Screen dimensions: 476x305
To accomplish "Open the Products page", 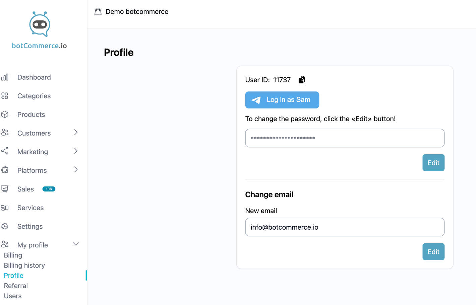I will 31,115.
